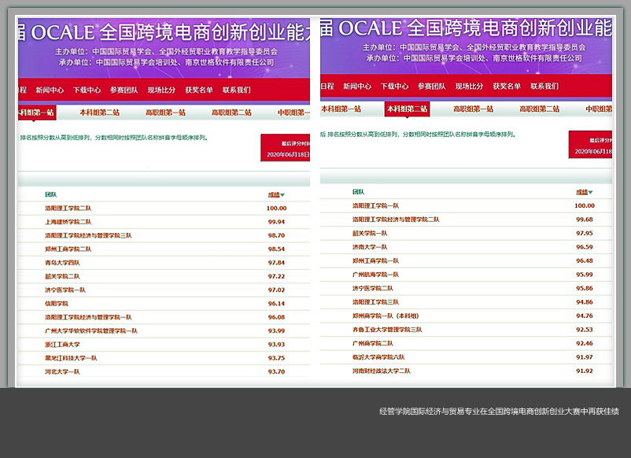
Task: Click 参赛团队 in right page menu
Action: click(x=431, y=86)
